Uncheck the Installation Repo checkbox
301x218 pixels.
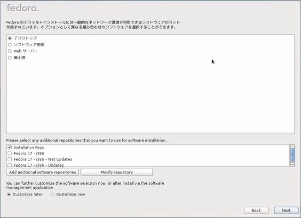pos(9,147)
